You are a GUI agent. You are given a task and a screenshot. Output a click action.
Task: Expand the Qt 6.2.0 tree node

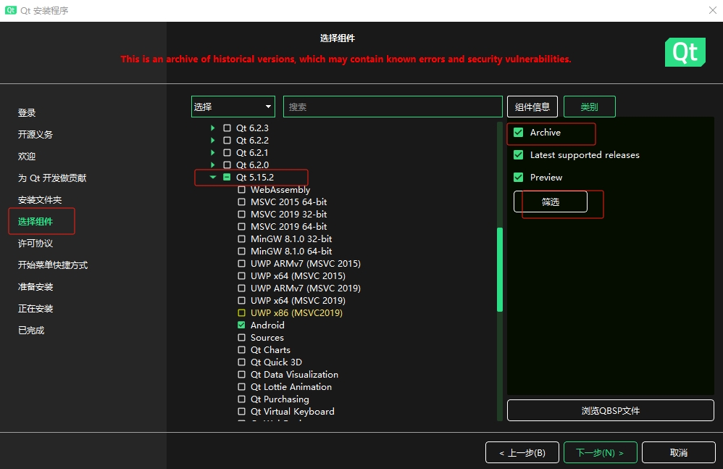[212, 165]
